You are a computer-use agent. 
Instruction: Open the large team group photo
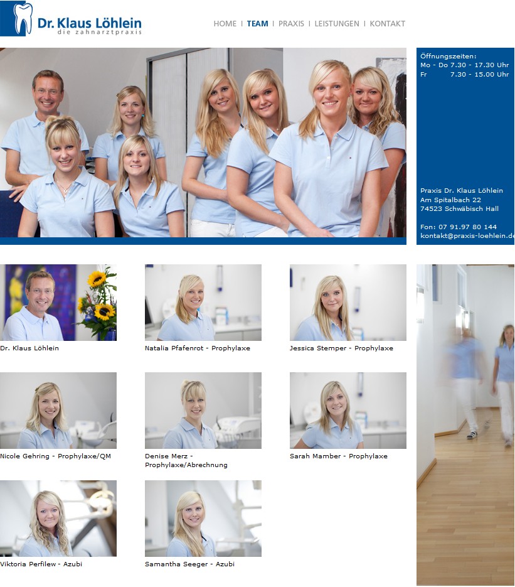(203, 143)
